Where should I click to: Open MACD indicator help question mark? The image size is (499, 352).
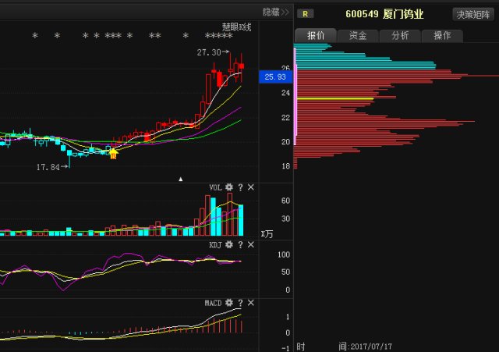241,303
